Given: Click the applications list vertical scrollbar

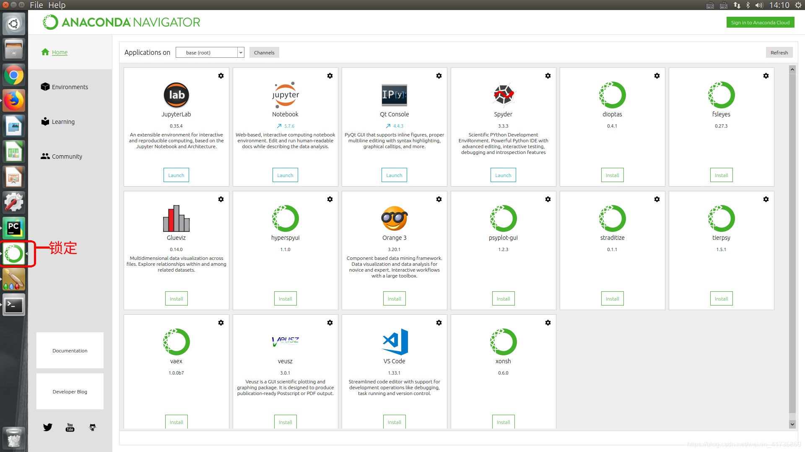Looking at the screenshot, I should 792,243.
